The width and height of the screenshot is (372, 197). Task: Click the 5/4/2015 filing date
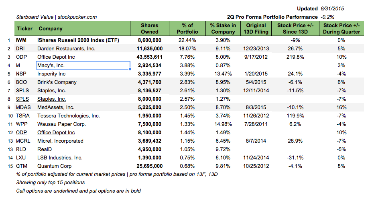256,82
